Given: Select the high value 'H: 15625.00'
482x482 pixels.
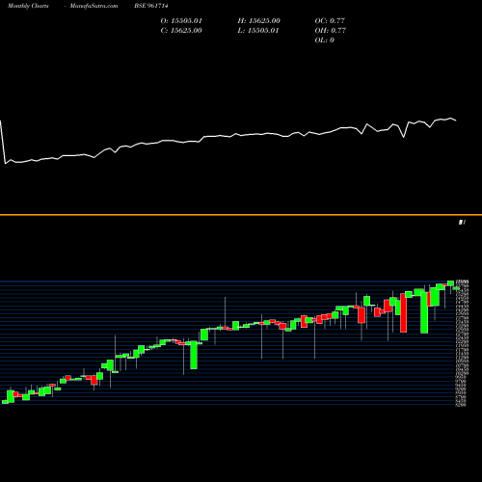Looking at the screenshot, I should pyautogui.click(x=259, y=21).
